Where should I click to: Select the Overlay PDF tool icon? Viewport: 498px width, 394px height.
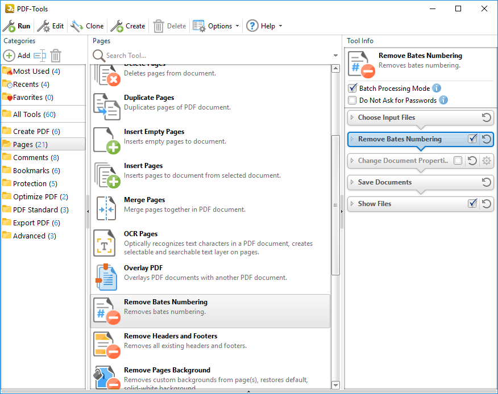coord(106,277)
